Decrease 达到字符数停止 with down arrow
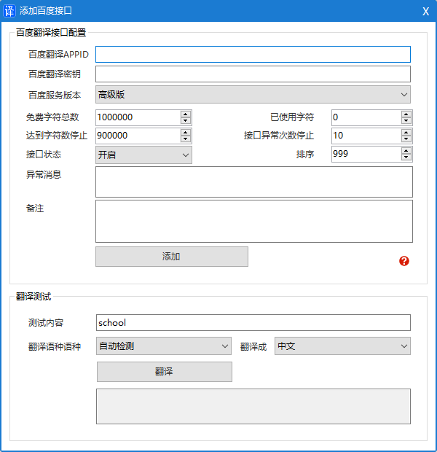 pyautogui.click(x=186, y=139)
